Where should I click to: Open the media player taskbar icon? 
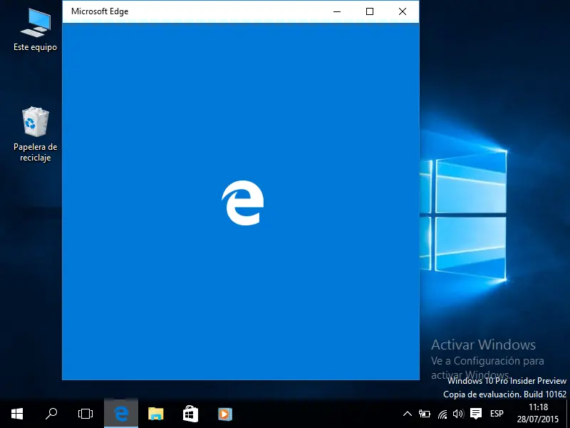pos(225,414)
